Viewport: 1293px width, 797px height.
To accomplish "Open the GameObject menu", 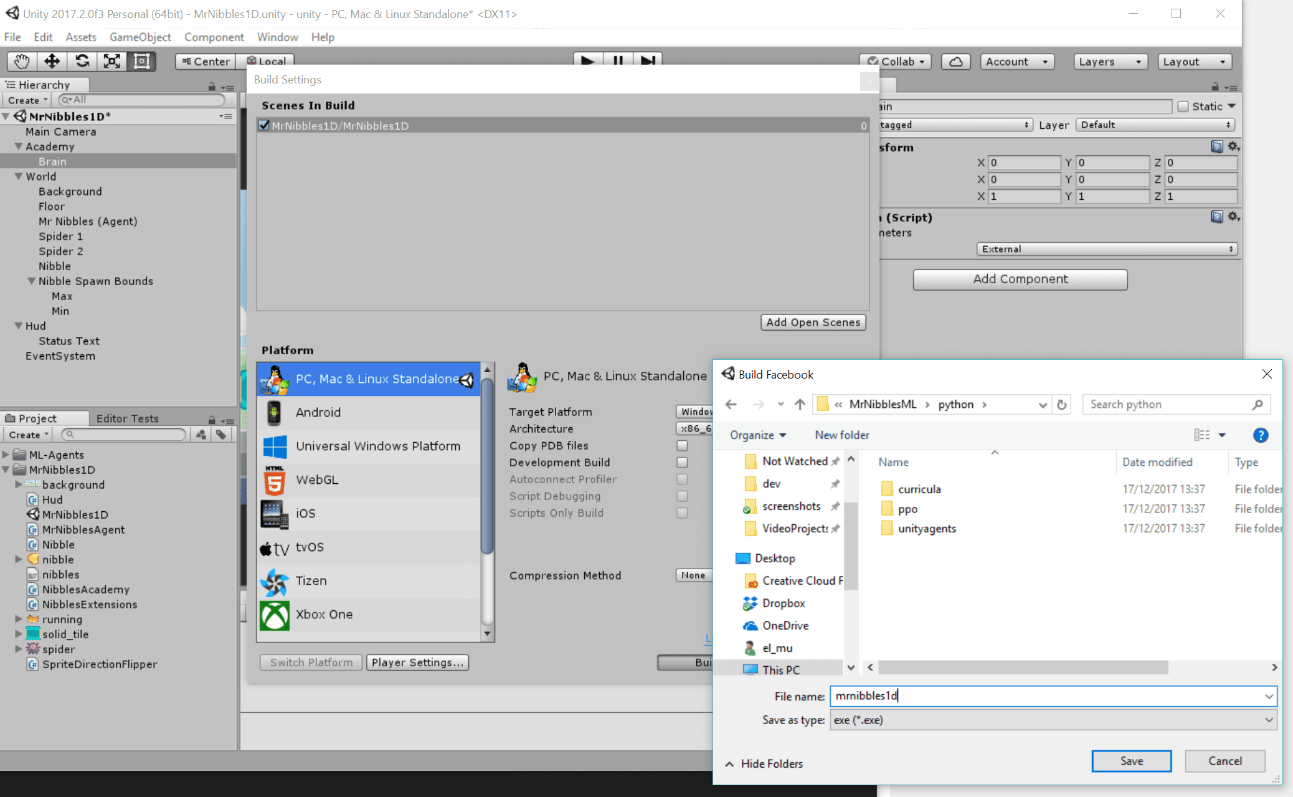I will click(x=140, y=37).
